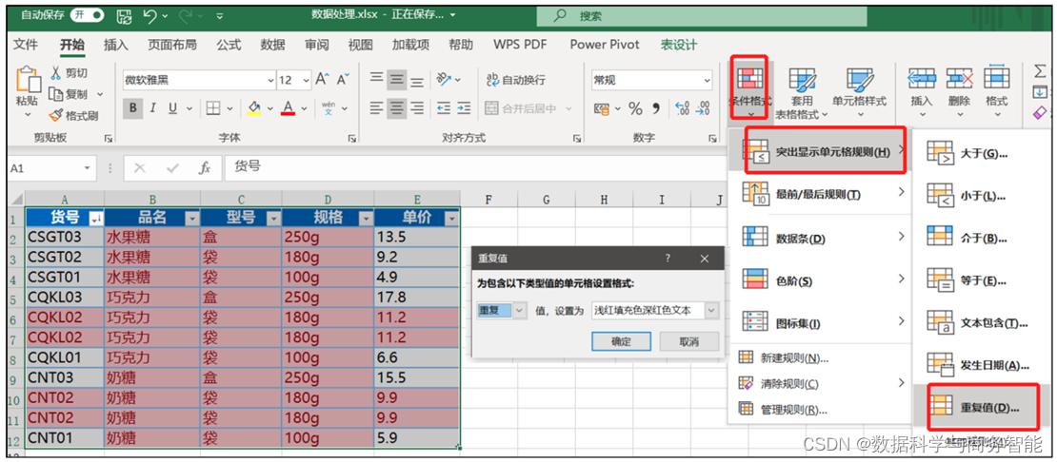Switch to the 表设计 Table Design tab

pyautogui.click(x=679, y=45)
